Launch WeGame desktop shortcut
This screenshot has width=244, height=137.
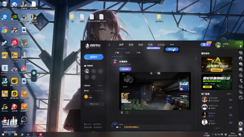[5, 108]
